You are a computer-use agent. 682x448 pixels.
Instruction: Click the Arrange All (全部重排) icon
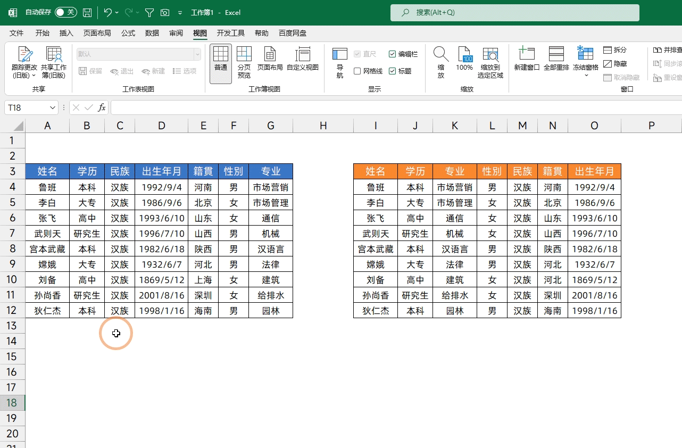(x=556, y=55)
